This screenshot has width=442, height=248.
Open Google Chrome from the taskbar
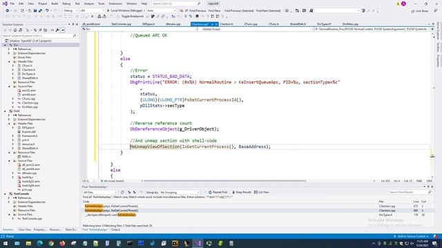pos(51,243)
